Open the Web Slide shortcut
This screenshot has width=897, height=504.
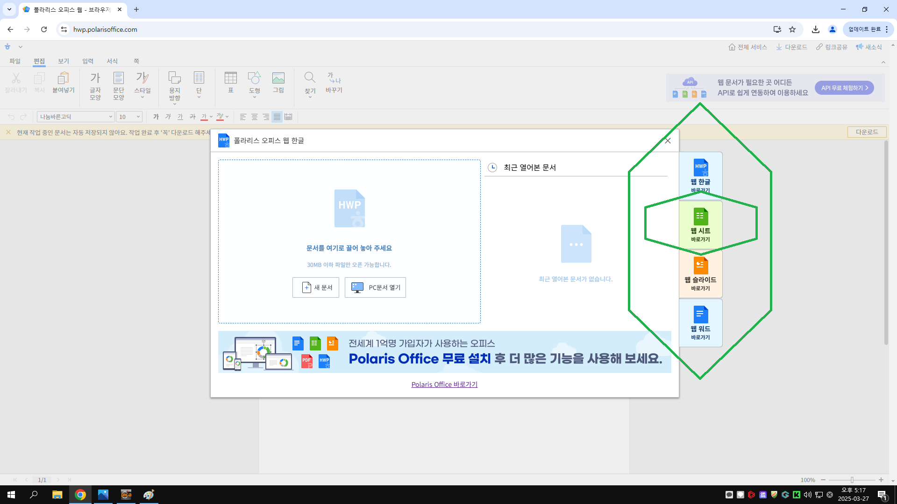pyautogui.click(x=700, y=273)
